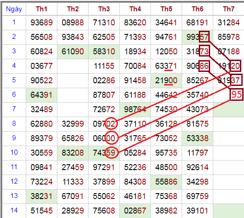
Task: Click underlined value 63371
Action: click(x=166, y=66)
